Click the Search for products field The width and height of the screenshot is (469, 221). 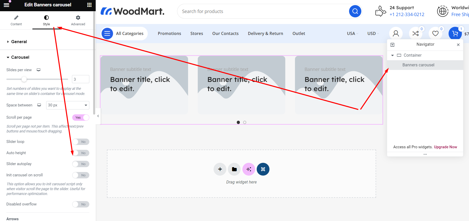click(x=263, y=11)
